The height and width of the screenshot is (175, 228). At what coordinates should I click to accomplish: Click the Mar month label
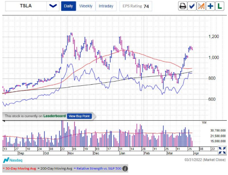pyautogui.click(x=170, y=153)
